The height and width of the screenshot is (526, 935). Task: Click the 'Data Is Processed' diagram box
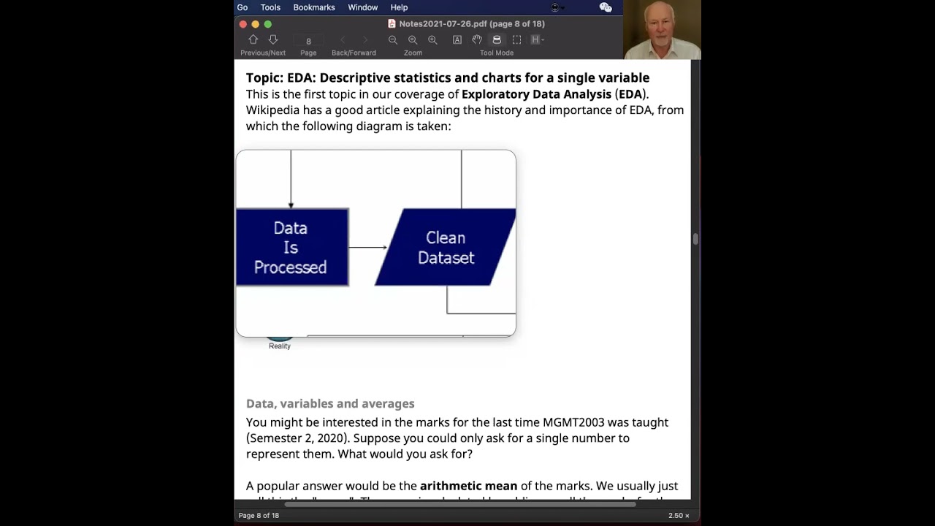click(292, 248)
